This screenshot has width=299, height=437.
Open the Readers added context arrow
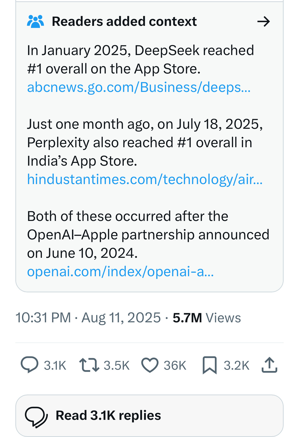tap(263, 22)
